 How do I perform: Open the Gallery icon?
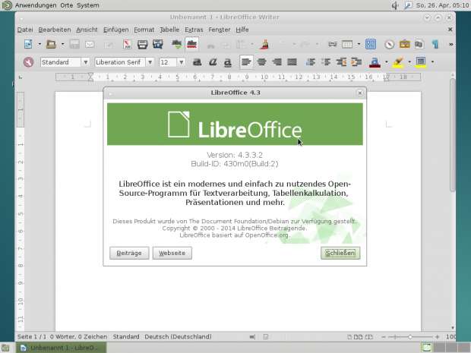pos(405,45)
